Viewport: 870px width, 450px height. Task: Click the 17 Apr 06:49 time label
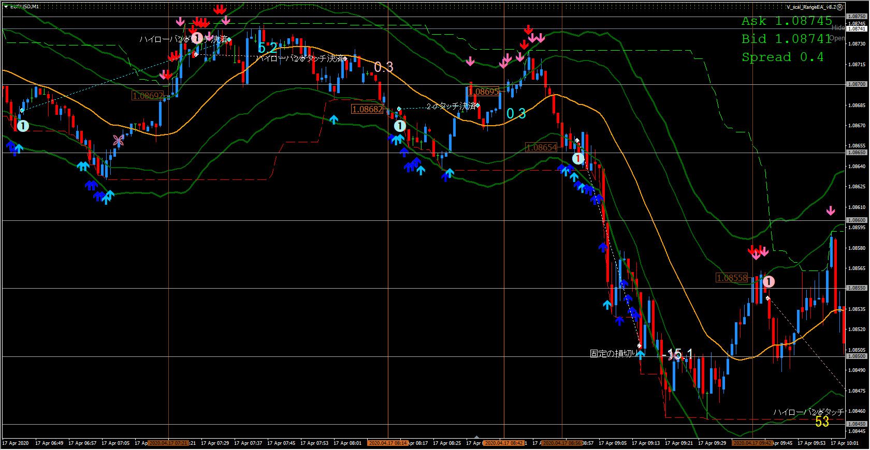(x=49, y=443)
